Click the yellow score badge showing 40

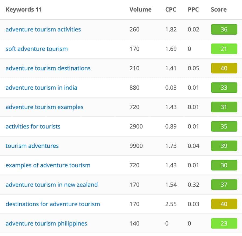click(224, 68)
